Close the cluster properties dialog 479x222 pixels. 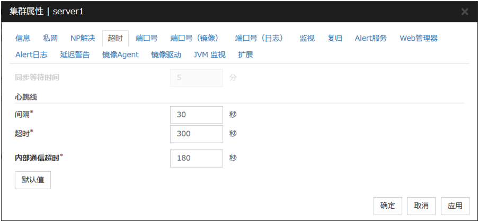pos(465,12)
